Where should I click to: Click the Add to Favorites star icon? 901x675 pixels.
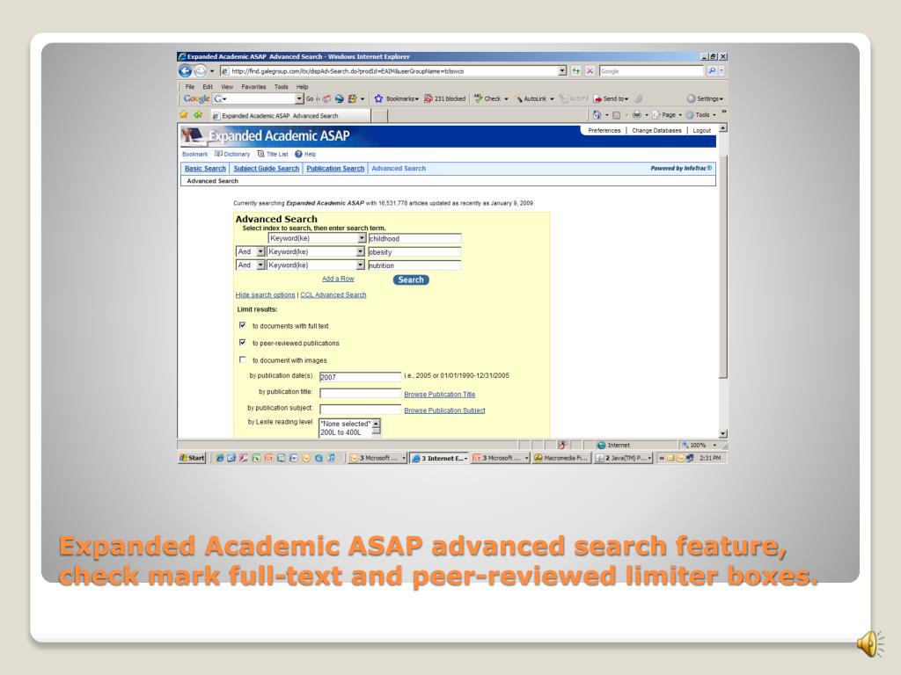198,115
